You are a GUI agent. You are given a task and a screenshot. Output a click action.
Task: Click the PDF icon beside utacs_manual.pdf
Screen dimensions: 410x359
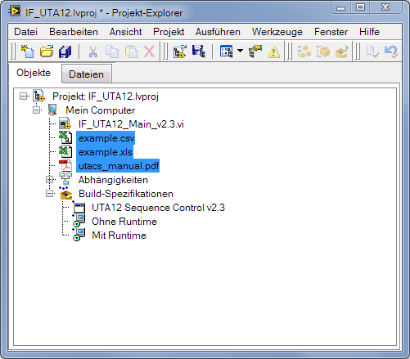tap(65, 165)
